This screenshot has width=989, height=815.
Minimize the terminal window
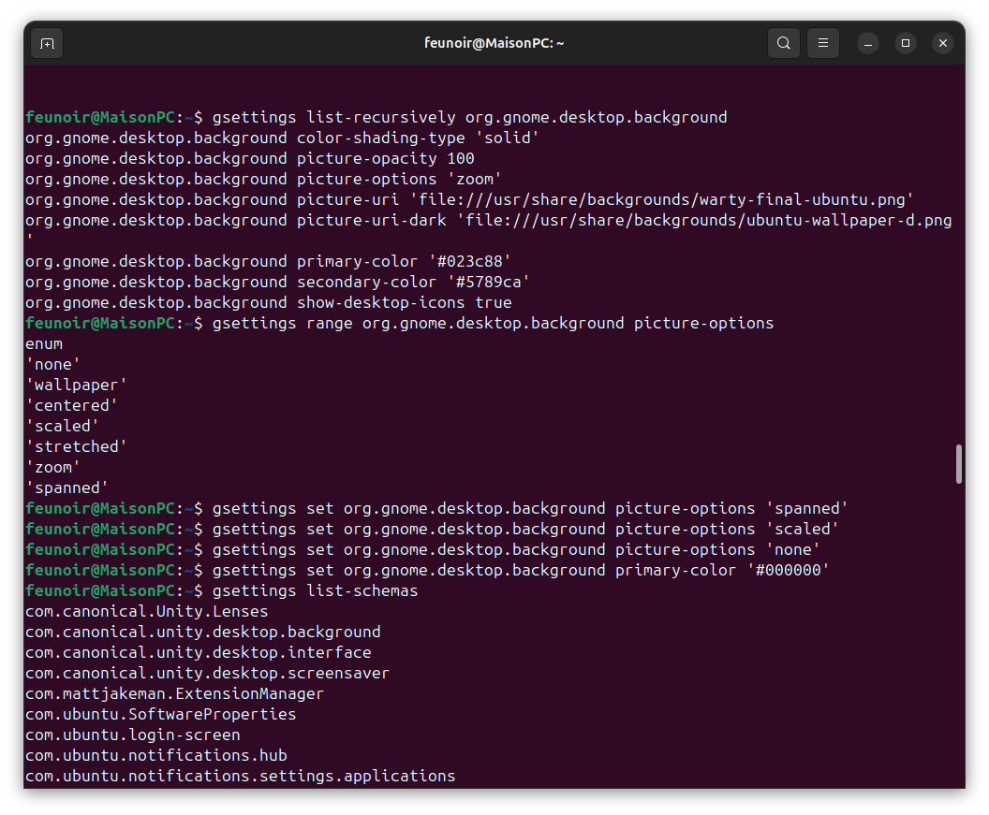(868, 43)
